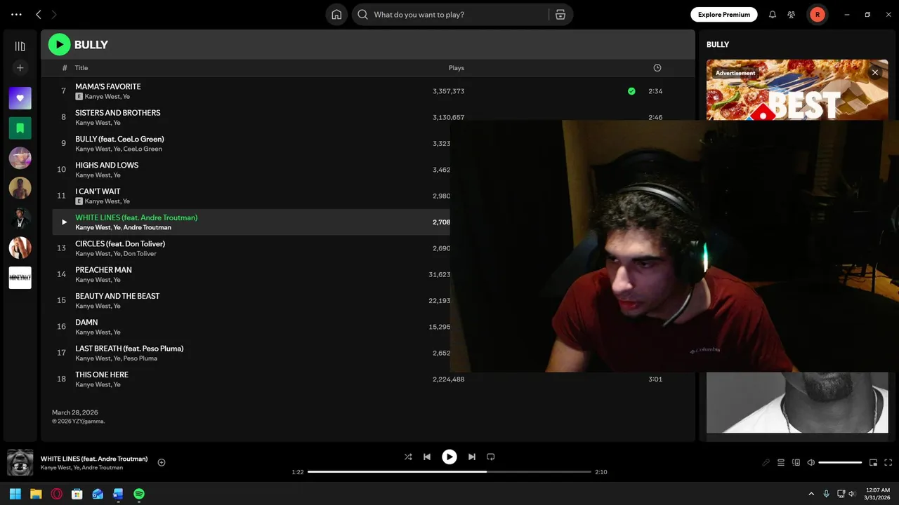Image resolution: width=899 pixels, height=505 pixels.
Task: Open Connect to a device icon
Action: click(796, 462)
